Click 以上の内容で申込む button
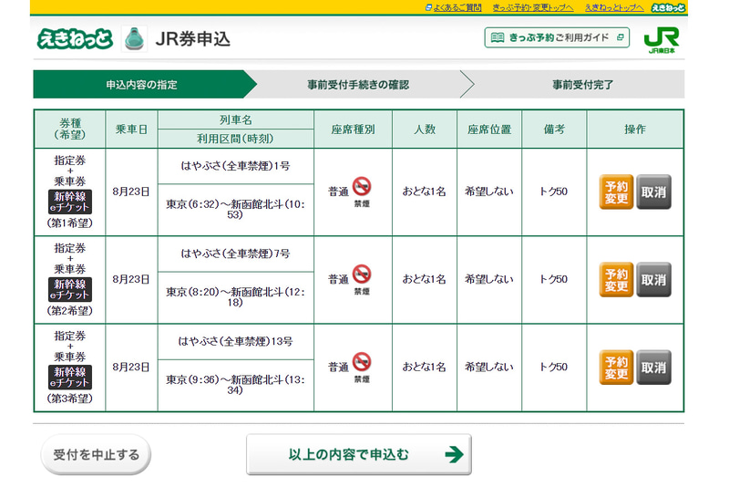The width and height of the screenshot is (729, 487). [359, 454]
